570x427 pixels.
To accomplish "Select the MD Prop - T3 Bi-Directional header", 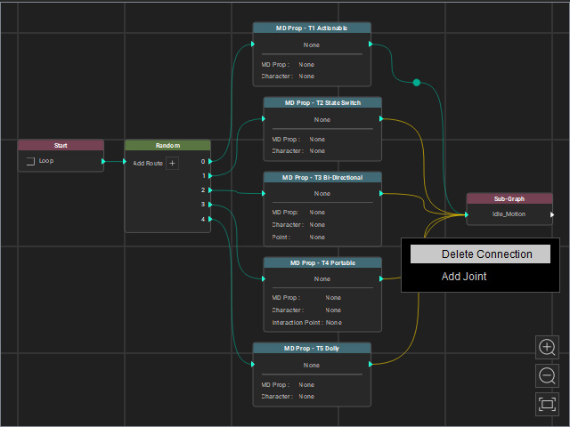I will [x=322, y=178].
